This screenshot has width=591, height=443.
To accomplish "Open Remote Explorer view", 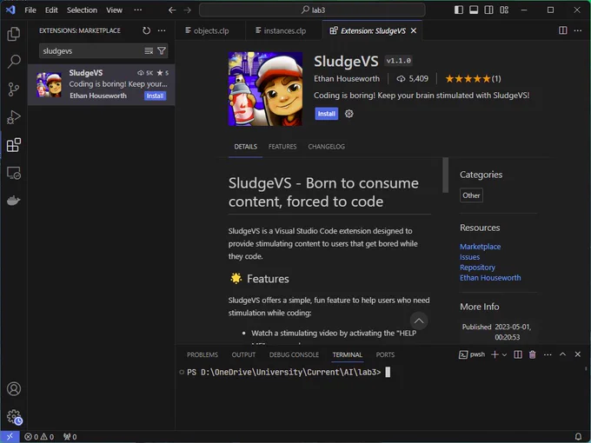I will [x=14, y=173].
